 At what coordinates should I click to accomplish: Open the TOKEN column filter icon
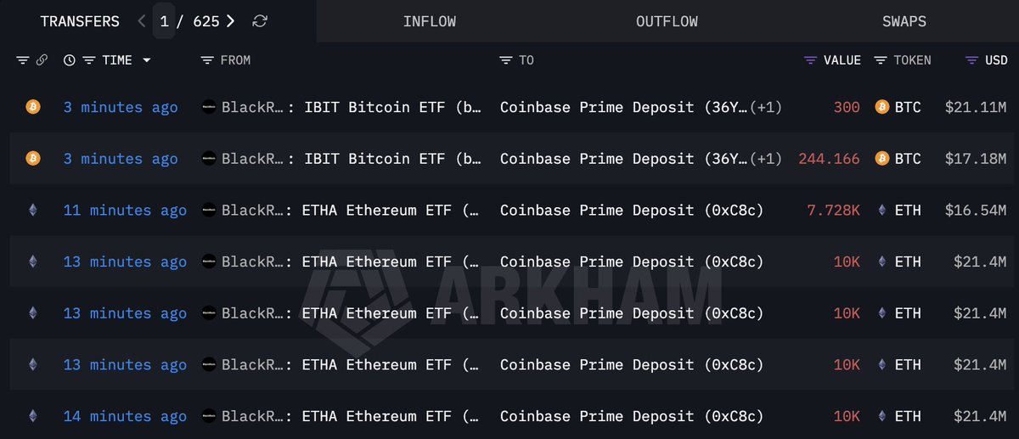[x=880, y=60]
